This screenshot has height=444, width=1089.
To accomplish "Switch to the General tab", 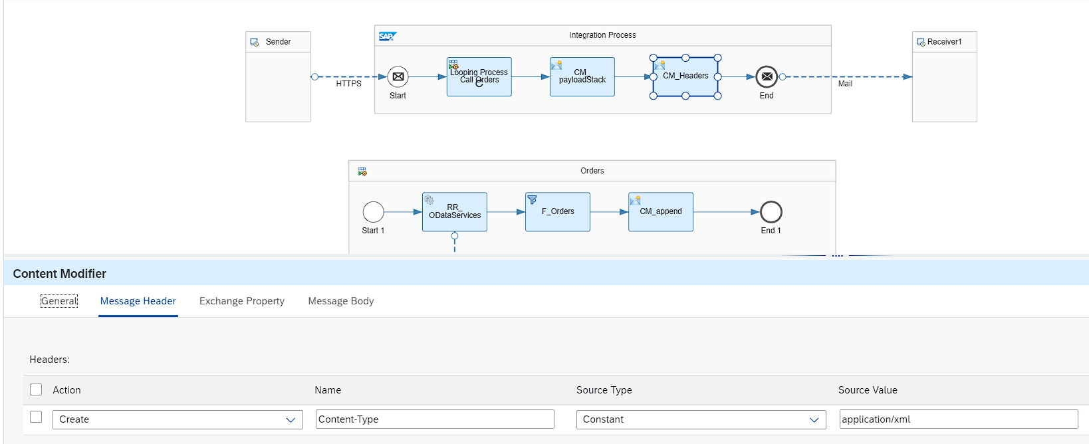I will (x=59, y=301).
